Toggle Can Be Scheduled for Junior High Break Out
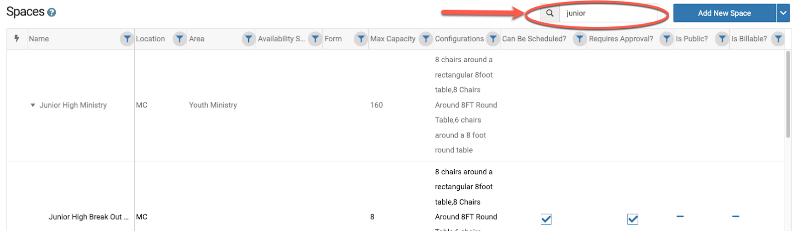 pyautogui.click(x=546, y=219)
